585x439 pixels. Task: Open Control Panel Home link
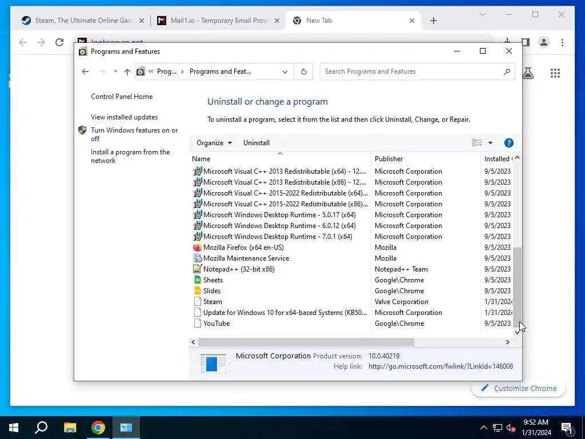pyautogui.click(x=122, y=97)
